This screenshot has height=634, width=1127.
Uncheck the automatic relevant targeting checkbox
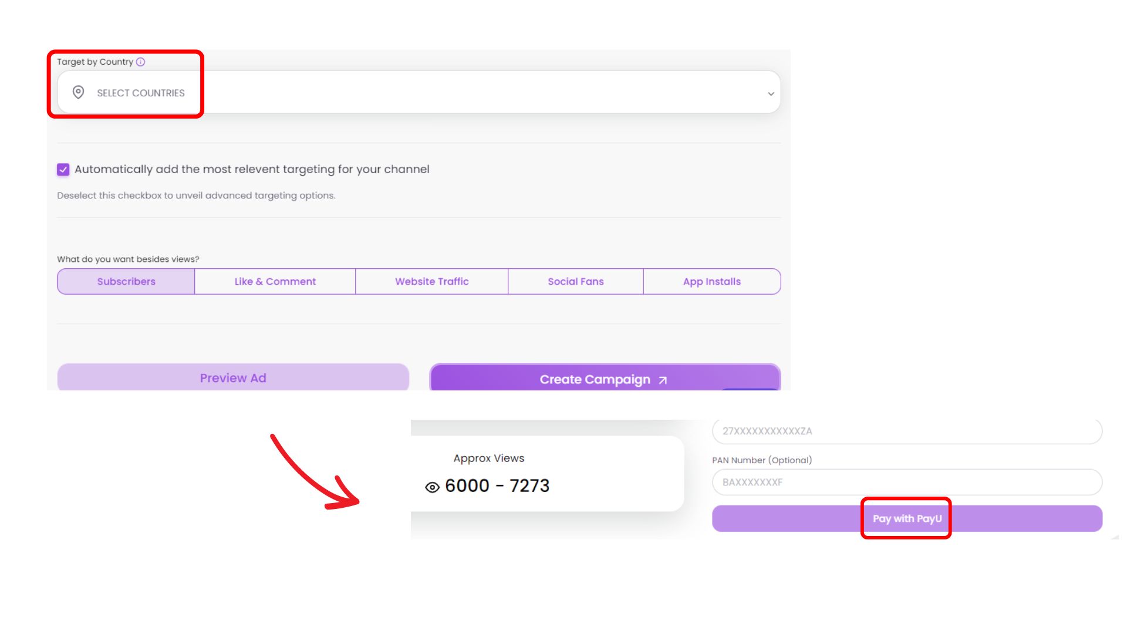click(63, 170)
